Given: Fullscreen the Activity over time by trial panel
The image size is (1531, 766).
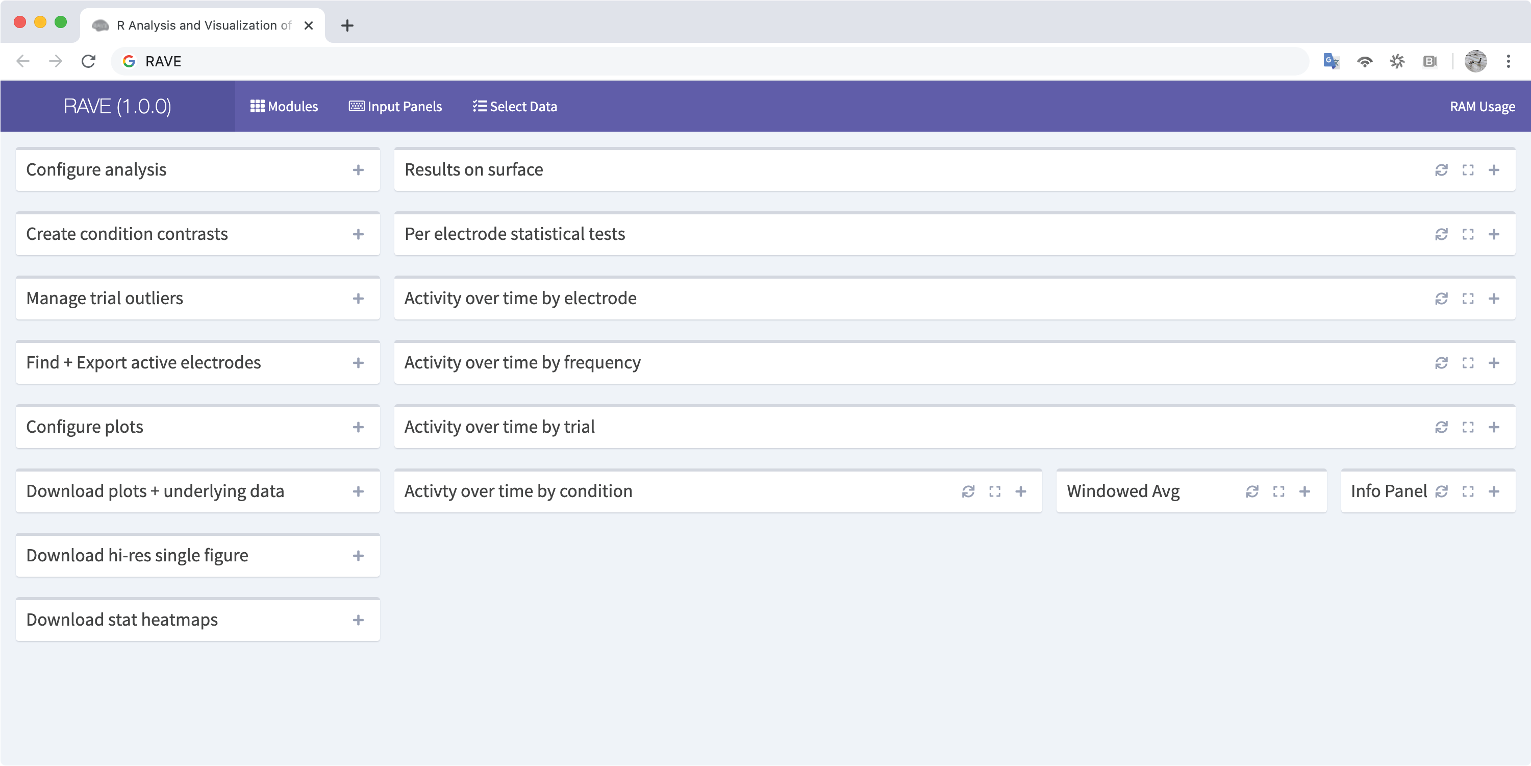Looking at the screenshot, I should [1467, 427].
